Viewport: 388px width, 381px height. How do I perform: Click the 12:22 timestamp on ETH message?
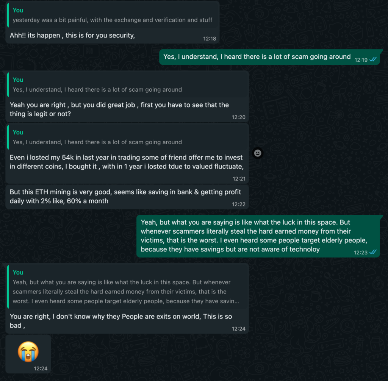[x=239, y=205]
